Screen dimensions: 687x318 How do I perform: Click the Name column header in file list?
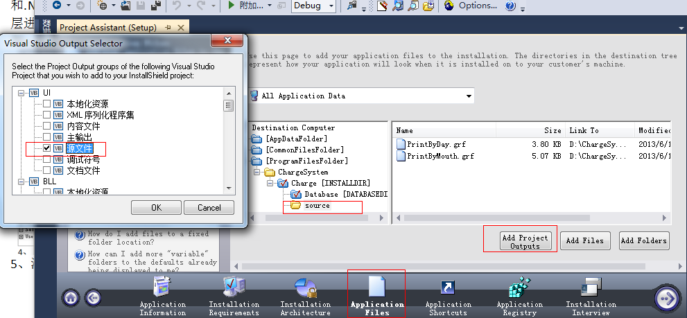tap(444, 130)
